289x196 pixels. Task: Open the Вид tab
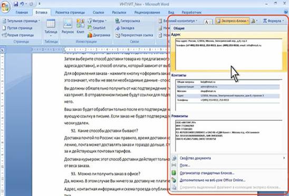(171, 12)
